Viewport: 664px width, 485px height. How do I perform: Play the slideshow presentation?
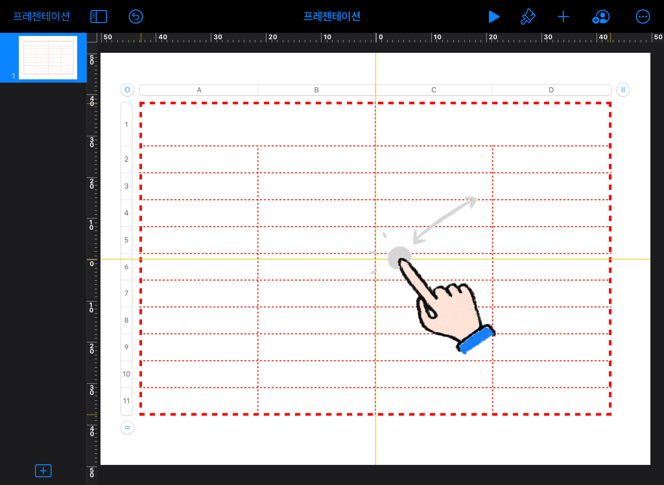click(x=493, y=17)
